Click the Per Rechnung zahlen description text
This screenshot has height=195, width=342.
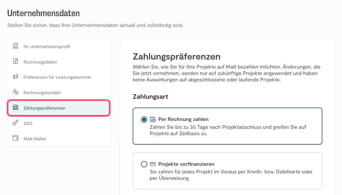(x=228, y=130)
